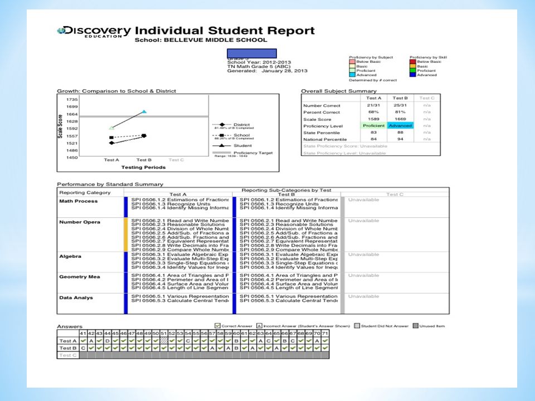Image resolution: width=535 pixels, height=401 pixels.
Task: Click the blue Math Process skill bar for Test B
Action: click(235, 207)
